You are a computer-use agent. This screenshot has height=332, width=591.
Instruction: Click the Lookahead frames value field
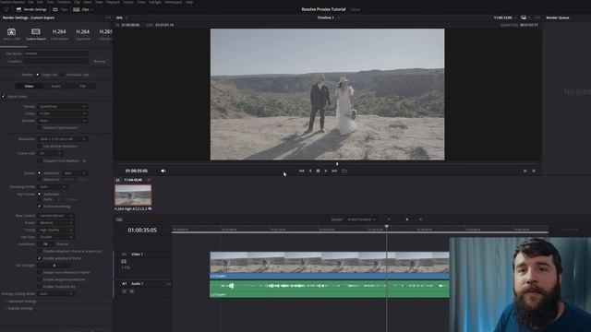coord(45,243)
